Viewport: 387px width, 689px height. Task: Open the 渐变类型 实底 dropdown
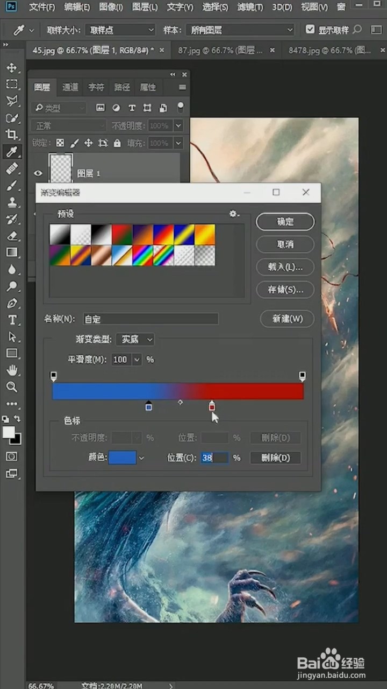coord(135,339)
